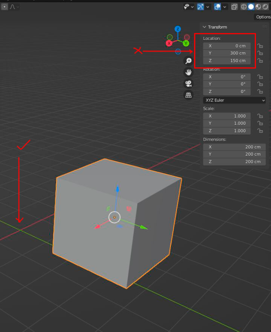Lock the Location Y value

[260, 53]
